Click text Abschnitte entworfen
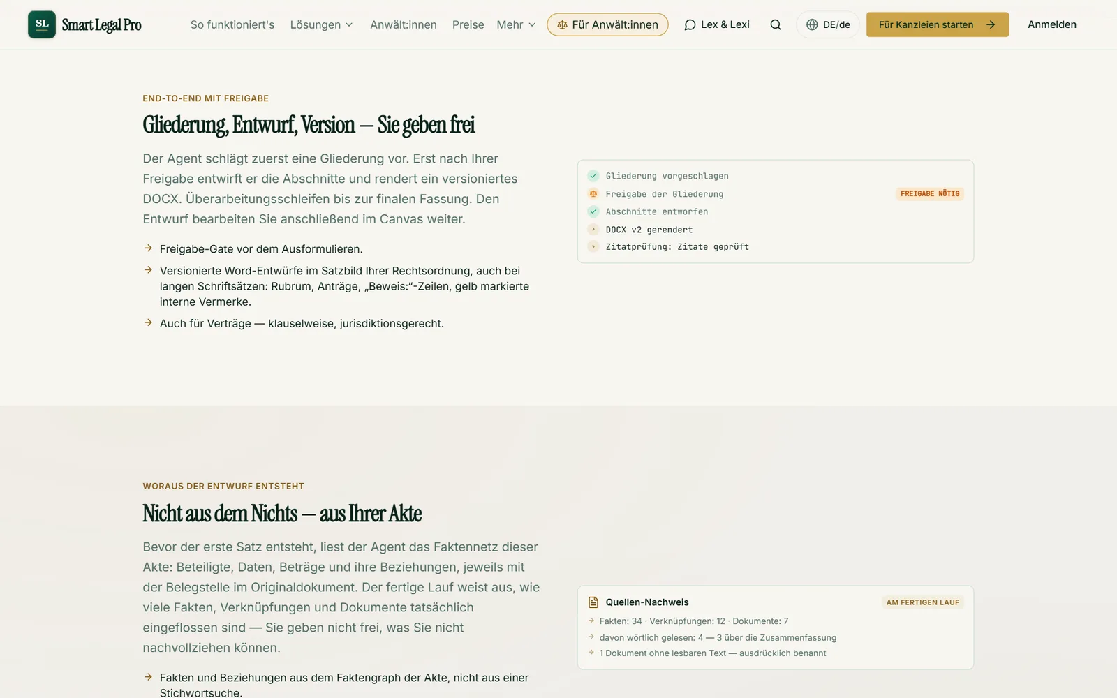This screenshot has height=698, width=1117. click(657, 211)
